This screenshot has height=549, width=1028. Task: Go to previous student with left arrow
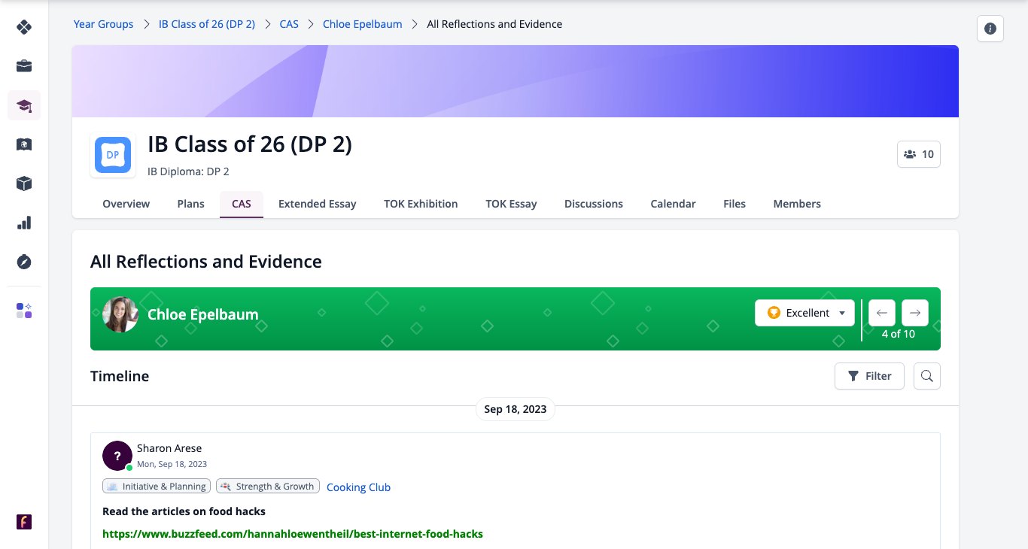tap(882, 313)
